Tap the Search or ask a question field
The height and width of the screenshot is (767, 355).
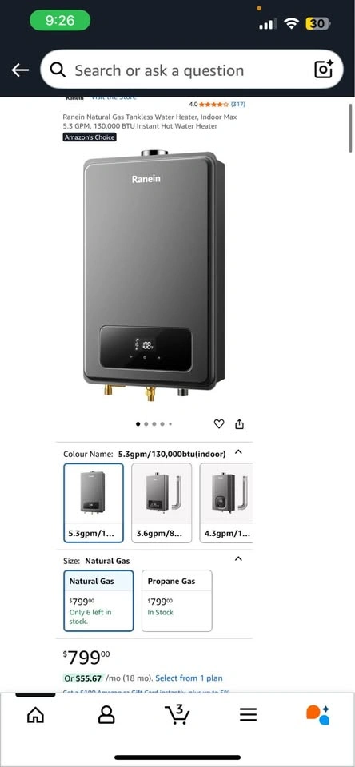coord(191,70)
